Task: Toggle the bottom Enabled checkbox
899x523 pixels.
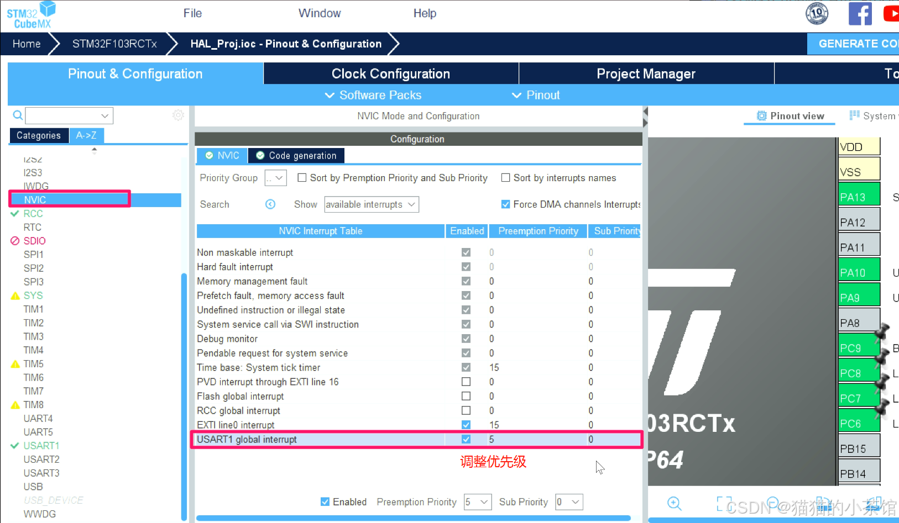Action: pos(325,501)
